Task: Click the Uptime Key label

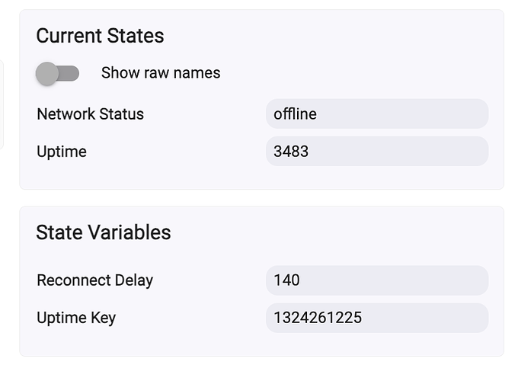Action: coord(76,318)
